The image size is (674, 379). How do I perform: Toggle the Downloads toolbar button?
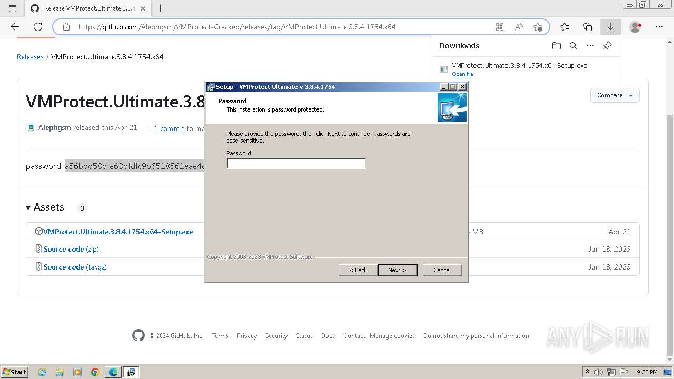coord(611,27)
